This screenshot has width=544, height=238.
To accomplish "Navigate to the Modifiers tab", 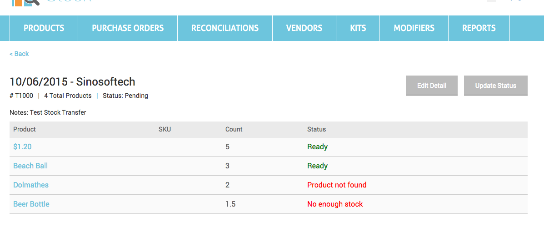I will click(414, 28).
